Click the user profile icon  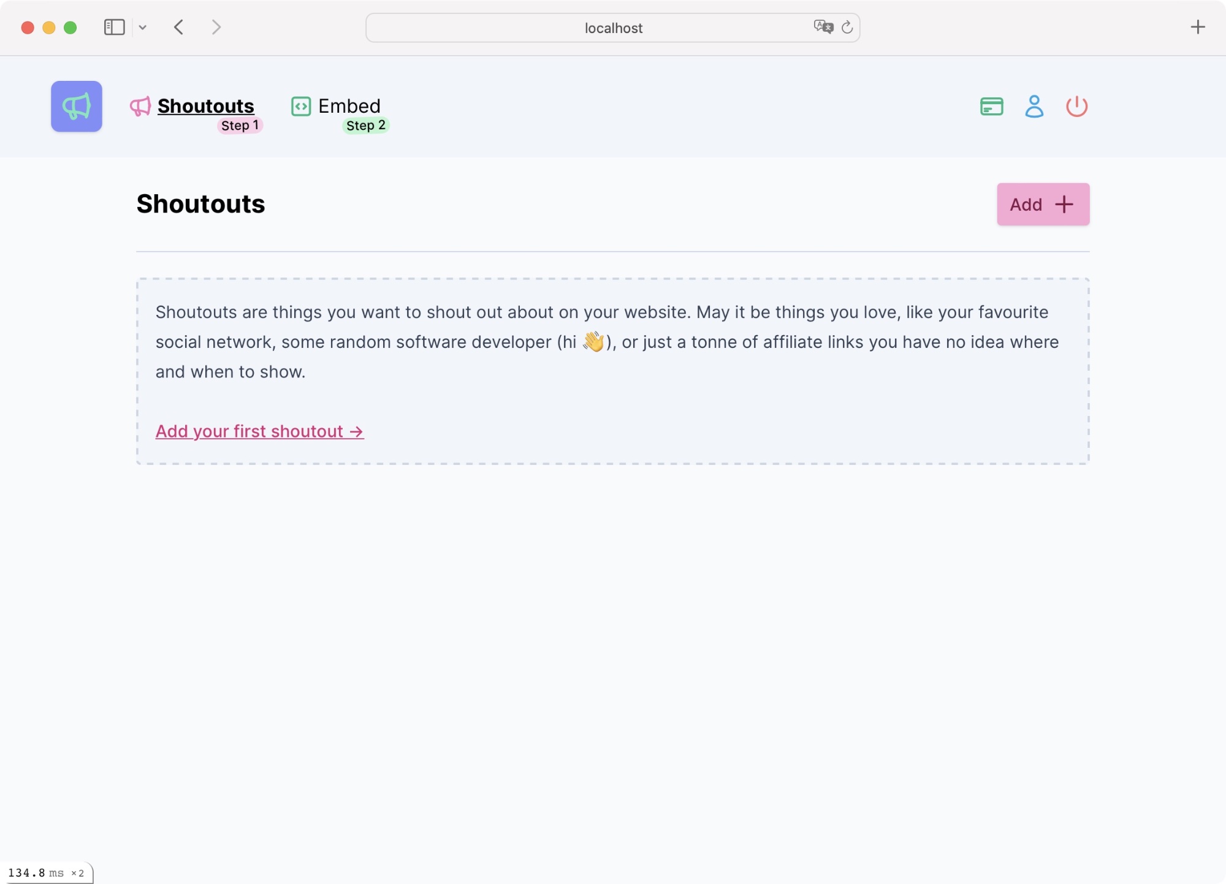click(1035, 105)
